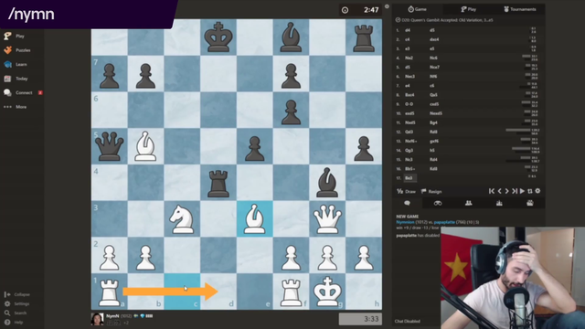Open the friends people tab
Screen dimensions: 585x329
469,203
